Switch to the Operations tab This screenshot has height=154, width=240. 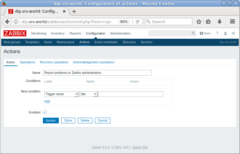click(27, 62)
